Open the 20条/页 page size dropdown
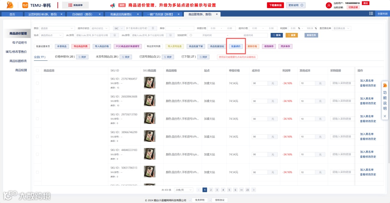The image size is (390, 203). tap(183, 190)
